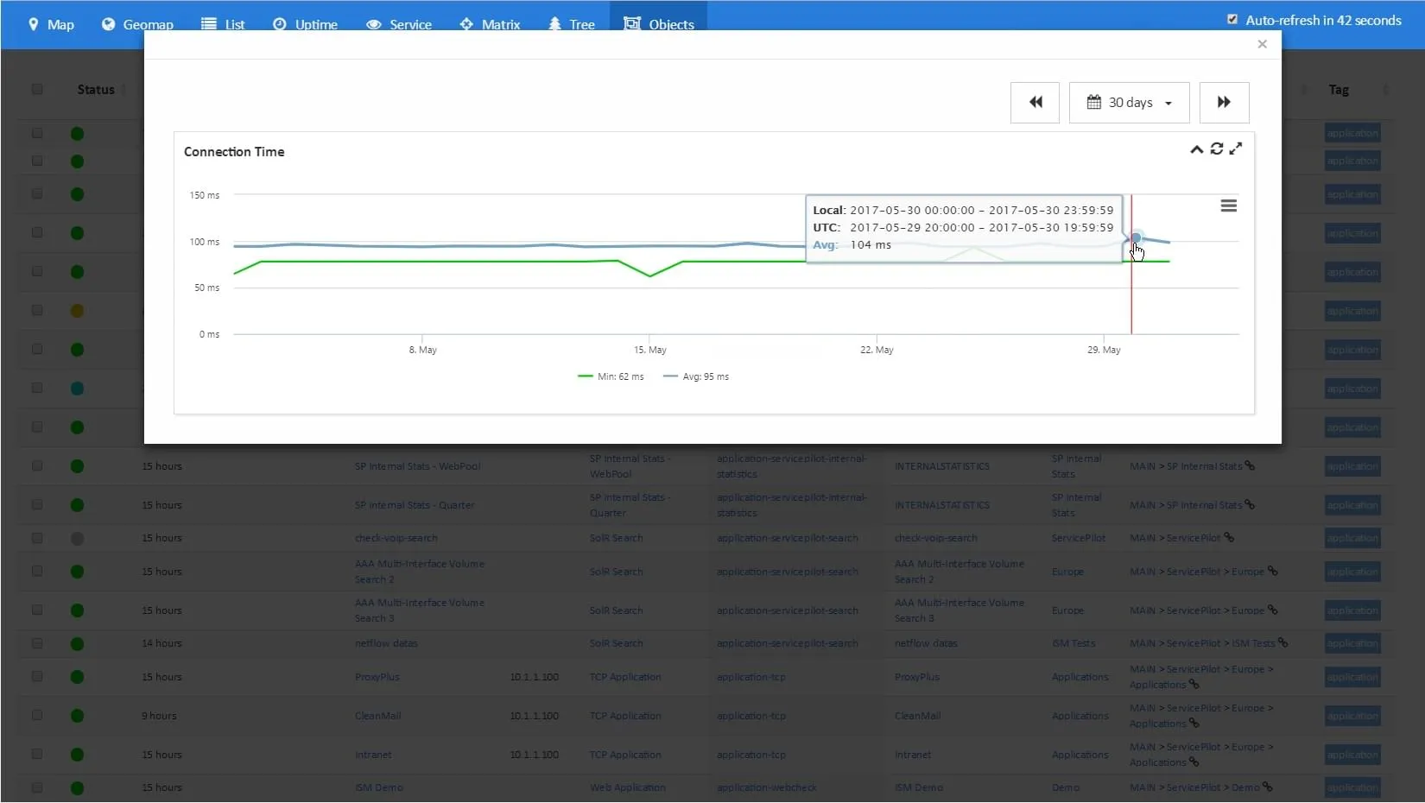Open the chart hamburger export menu
The width and height of the screenshot is (1425, 803).
coord(1228,206)
